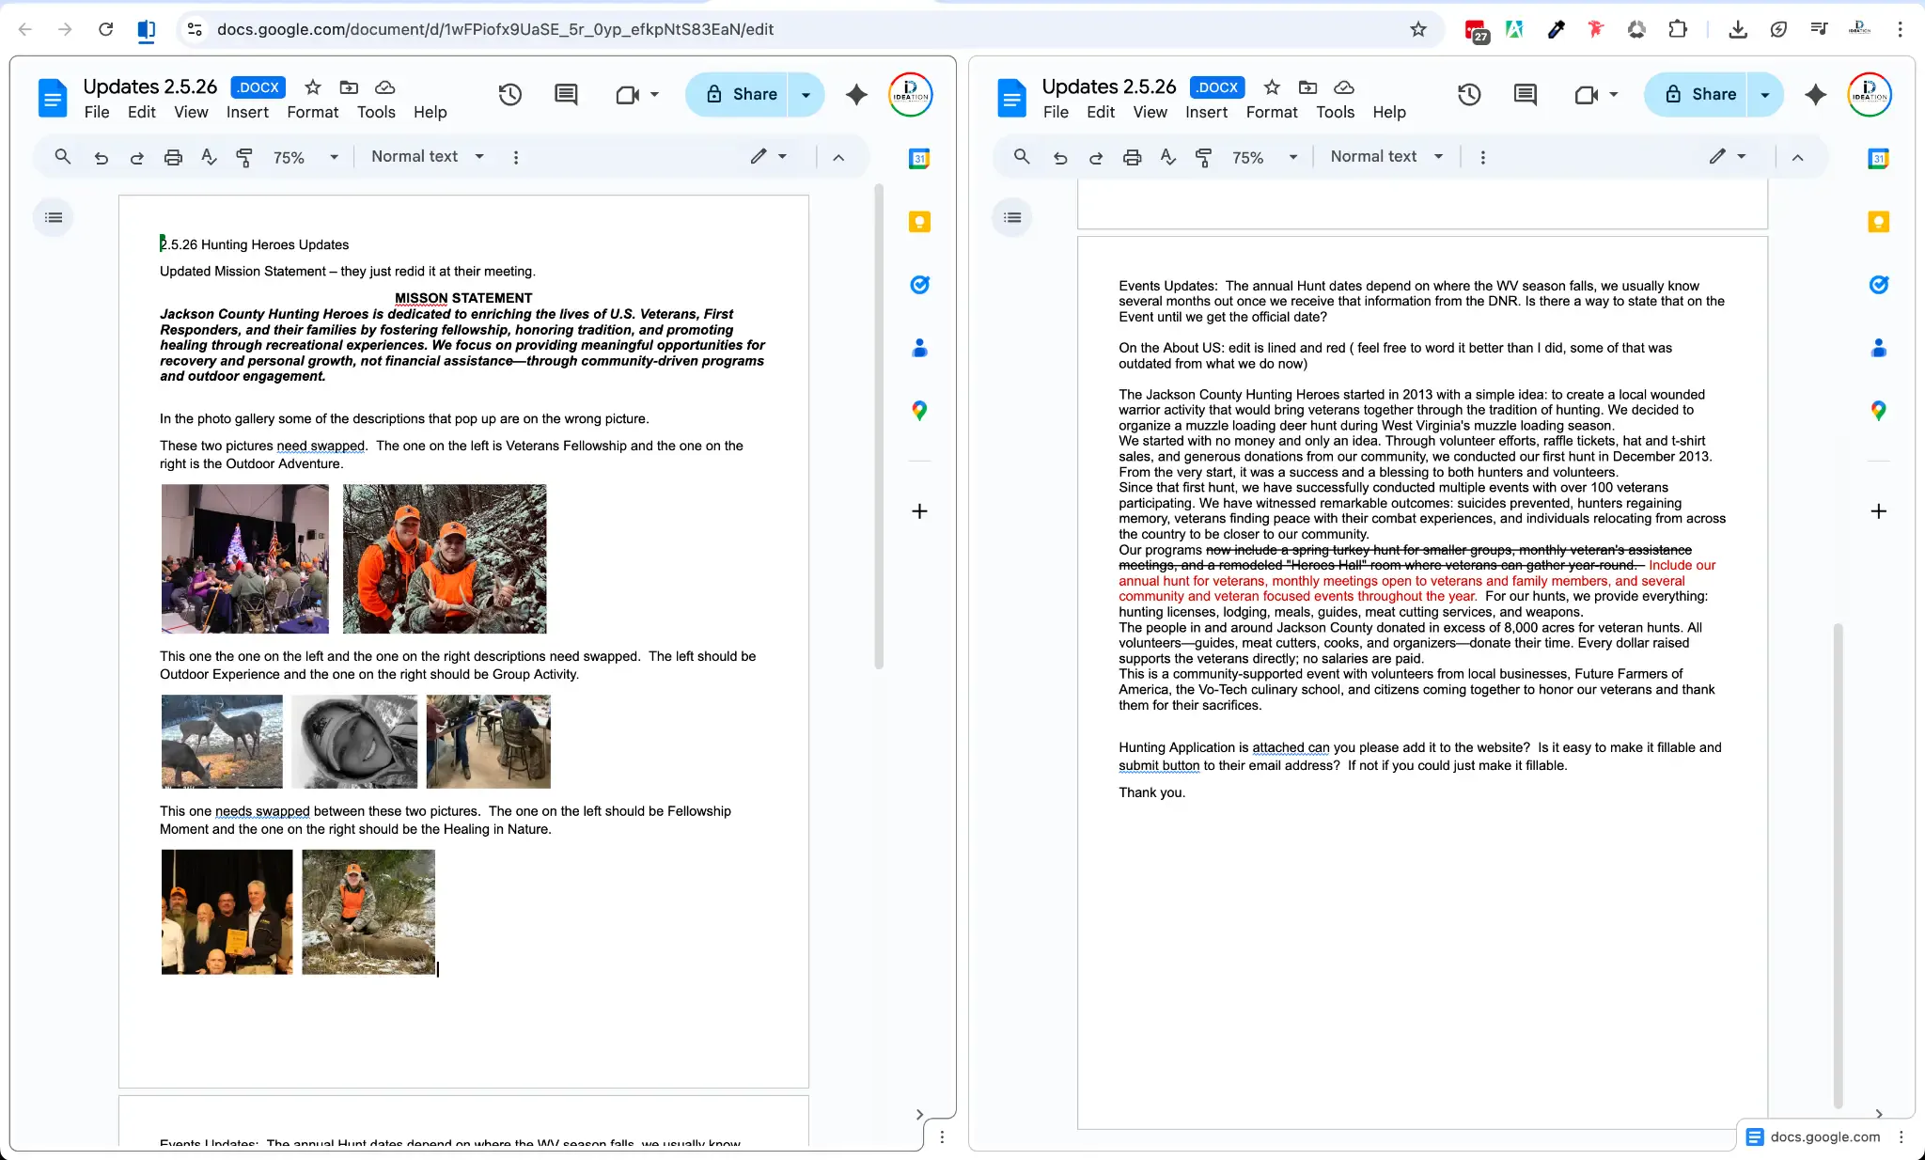
Task: Open Normal text style dropdown in right toolbar
Action: (1386, 157)
